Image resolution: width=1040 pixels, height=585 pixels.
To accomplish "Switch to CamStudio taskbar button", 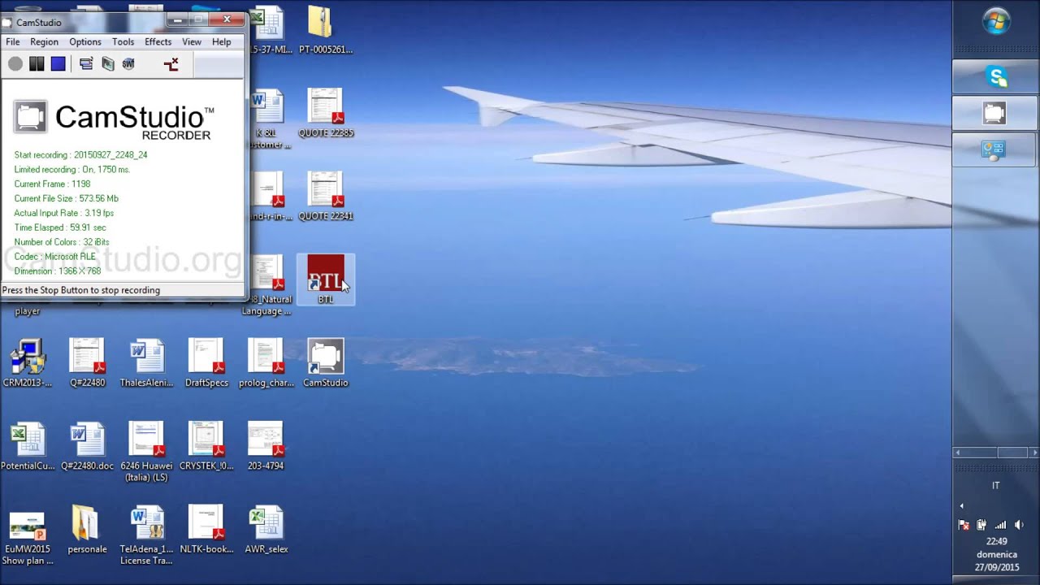I will tap(996, 113).
